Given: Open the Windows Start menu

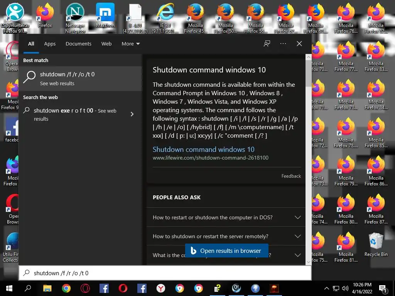Looking at the screenshot, I should 9,288.
